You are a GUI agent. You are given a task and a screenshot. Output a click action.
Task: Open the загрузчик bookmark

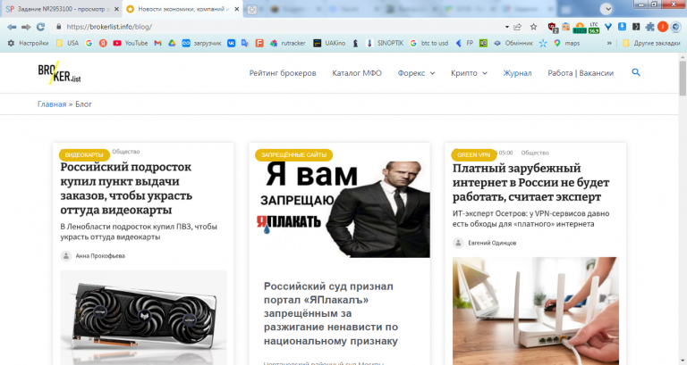201,43
